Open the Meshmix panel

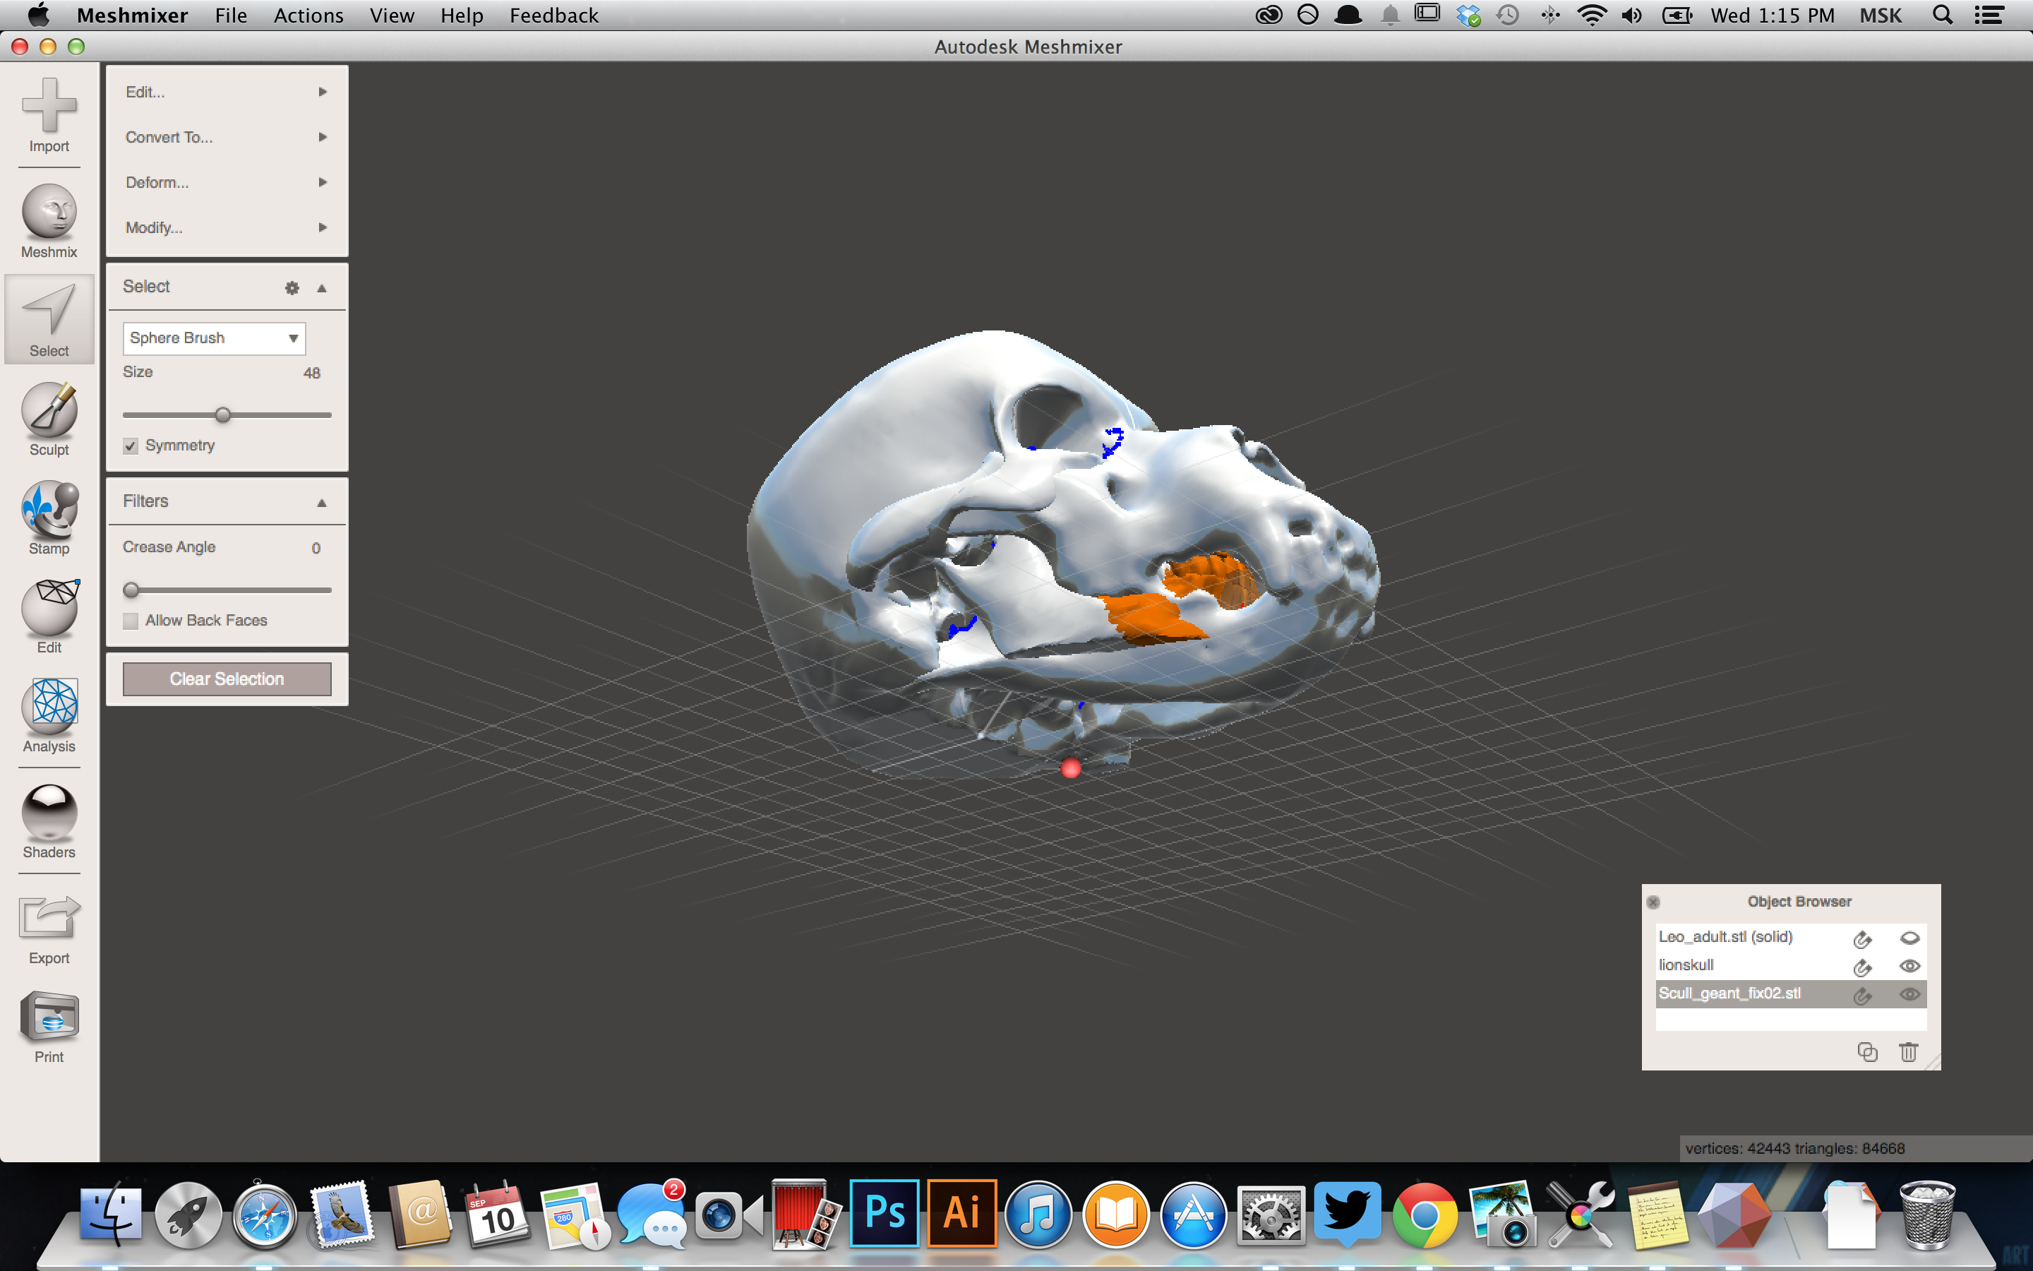pyautogui.click(x=49, y=220)
